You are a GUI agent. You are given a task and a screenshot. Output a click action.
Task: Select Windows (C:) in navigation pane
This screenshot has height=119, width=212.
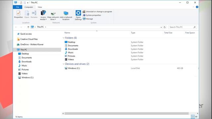[26, 78]
